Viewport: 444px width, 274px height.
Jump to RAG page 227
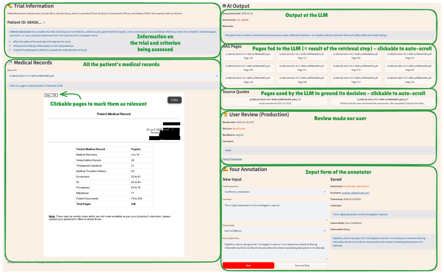410,56
